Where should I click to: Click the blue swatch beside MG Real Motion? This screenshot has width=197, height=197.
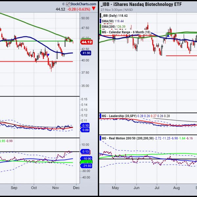pos(100,138)
